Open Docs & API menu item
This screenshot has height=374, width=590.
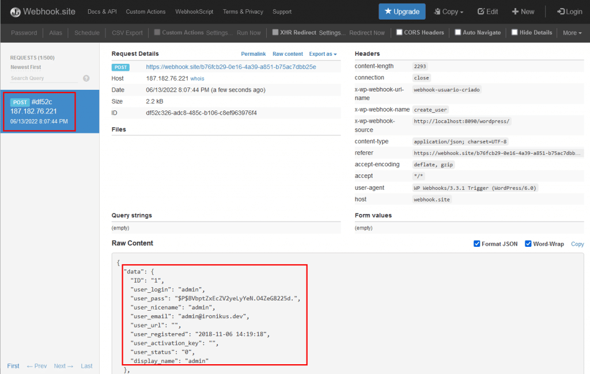[x=102, y=12]
